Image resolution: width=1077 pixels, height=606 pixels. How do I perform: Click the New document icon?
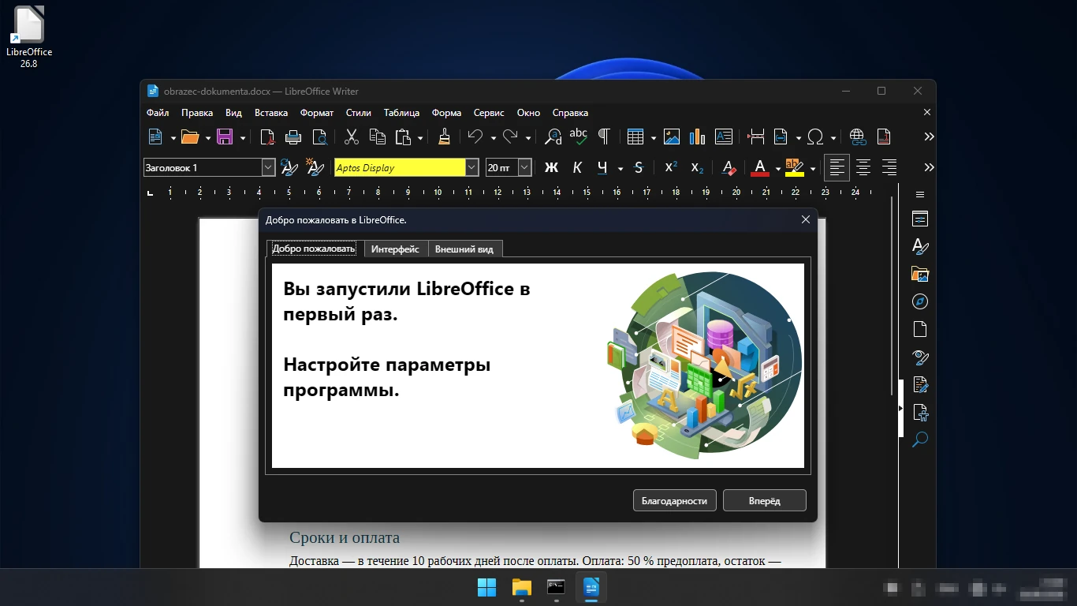[x=155, y=137]
